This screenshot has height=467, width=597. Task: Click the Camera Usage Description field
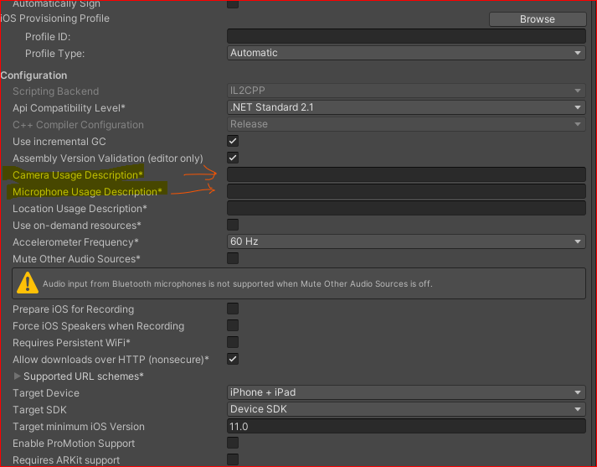click(406, 174)
